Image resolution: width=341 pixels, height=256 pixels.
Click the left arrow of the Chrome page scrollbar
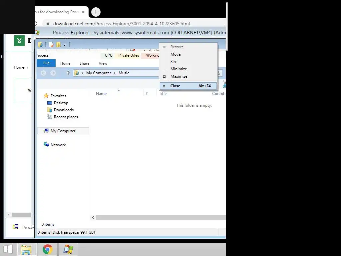pos(9,215)
